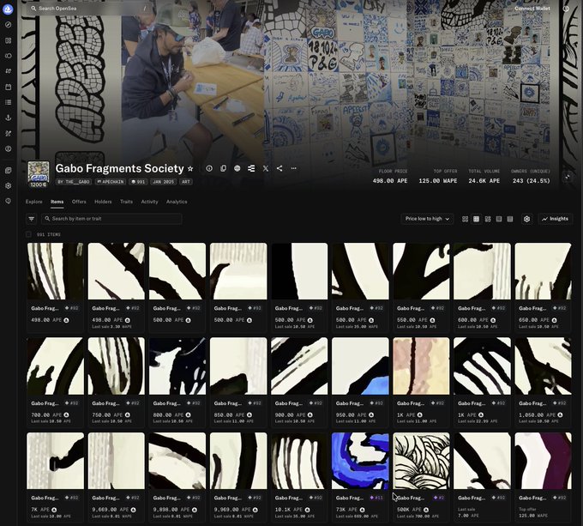This screenshot has height=526, width=583.
Task: Open the Resources book icon in sidebar
Action: [x=9, y=171]
